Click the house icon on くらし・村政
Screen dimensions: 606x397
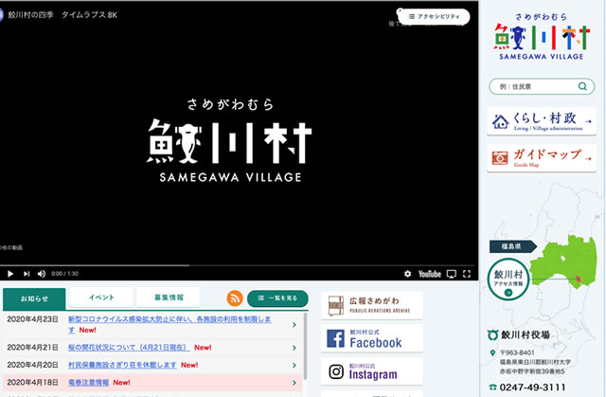[501, 122]
